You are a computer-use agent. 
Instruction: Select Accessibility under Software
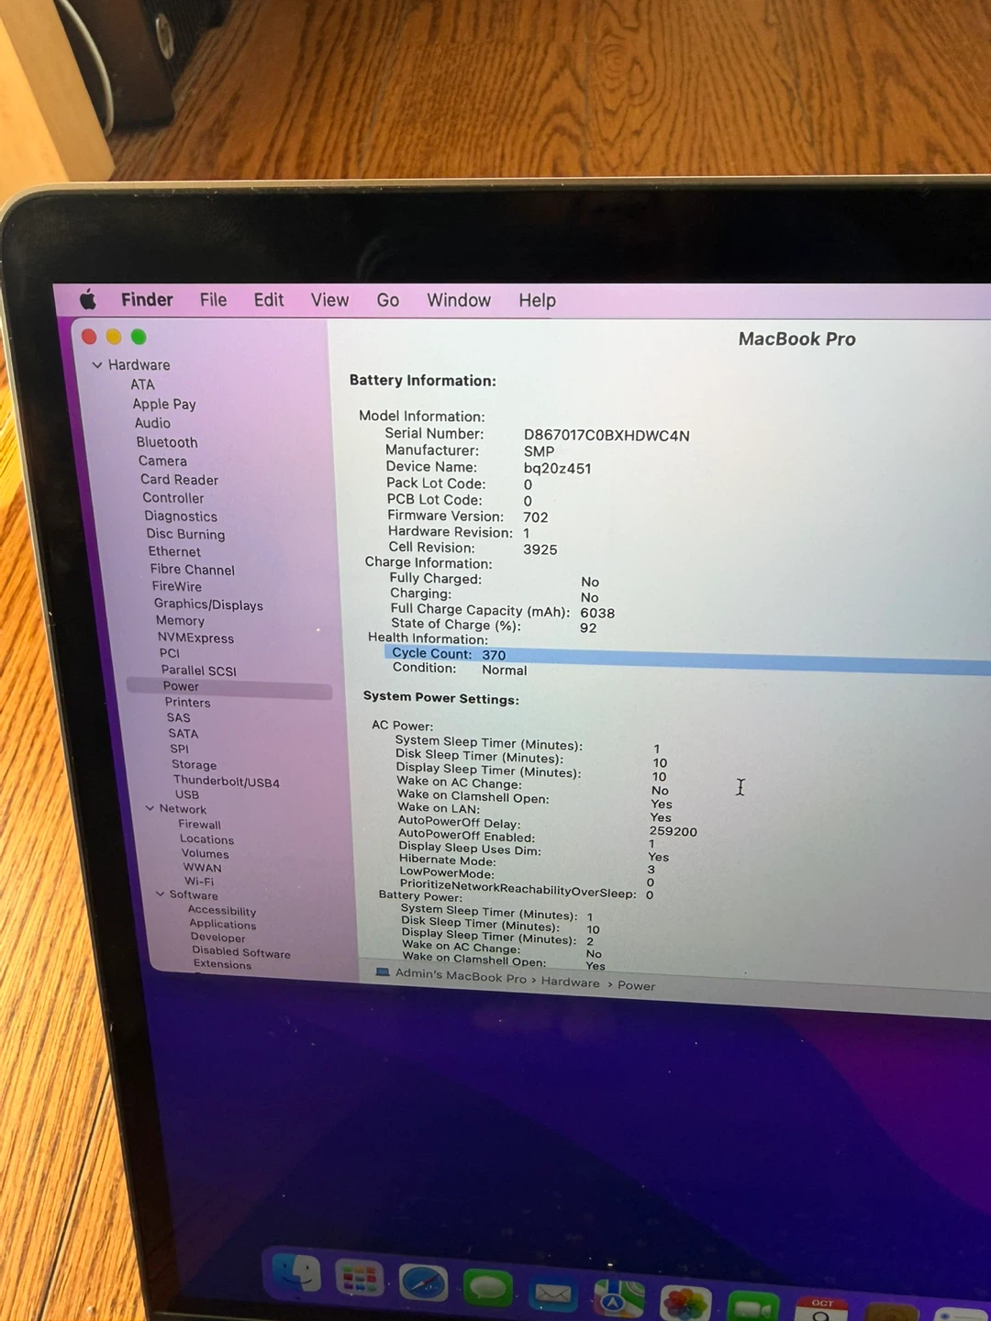[x=222, y=911]
